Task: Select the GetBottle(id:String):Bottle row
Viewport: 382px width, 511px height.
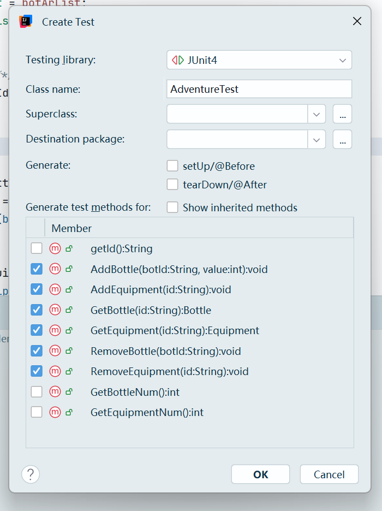Action: click(151, 310)
